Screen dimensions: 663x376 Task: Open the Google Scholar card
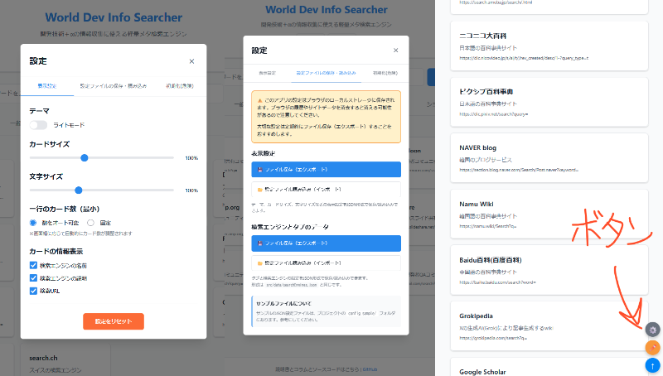pos(549,367)
